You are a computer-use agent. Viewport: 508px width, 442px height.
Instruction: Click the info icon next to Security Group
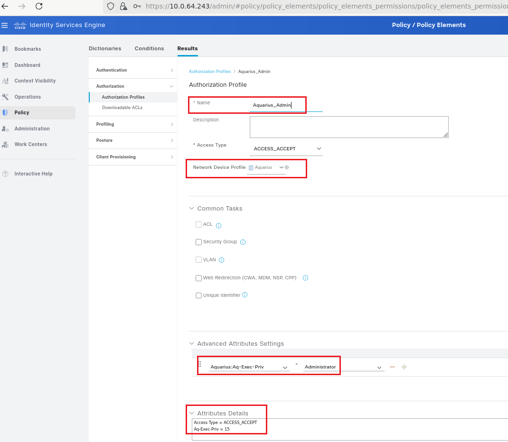243,242
